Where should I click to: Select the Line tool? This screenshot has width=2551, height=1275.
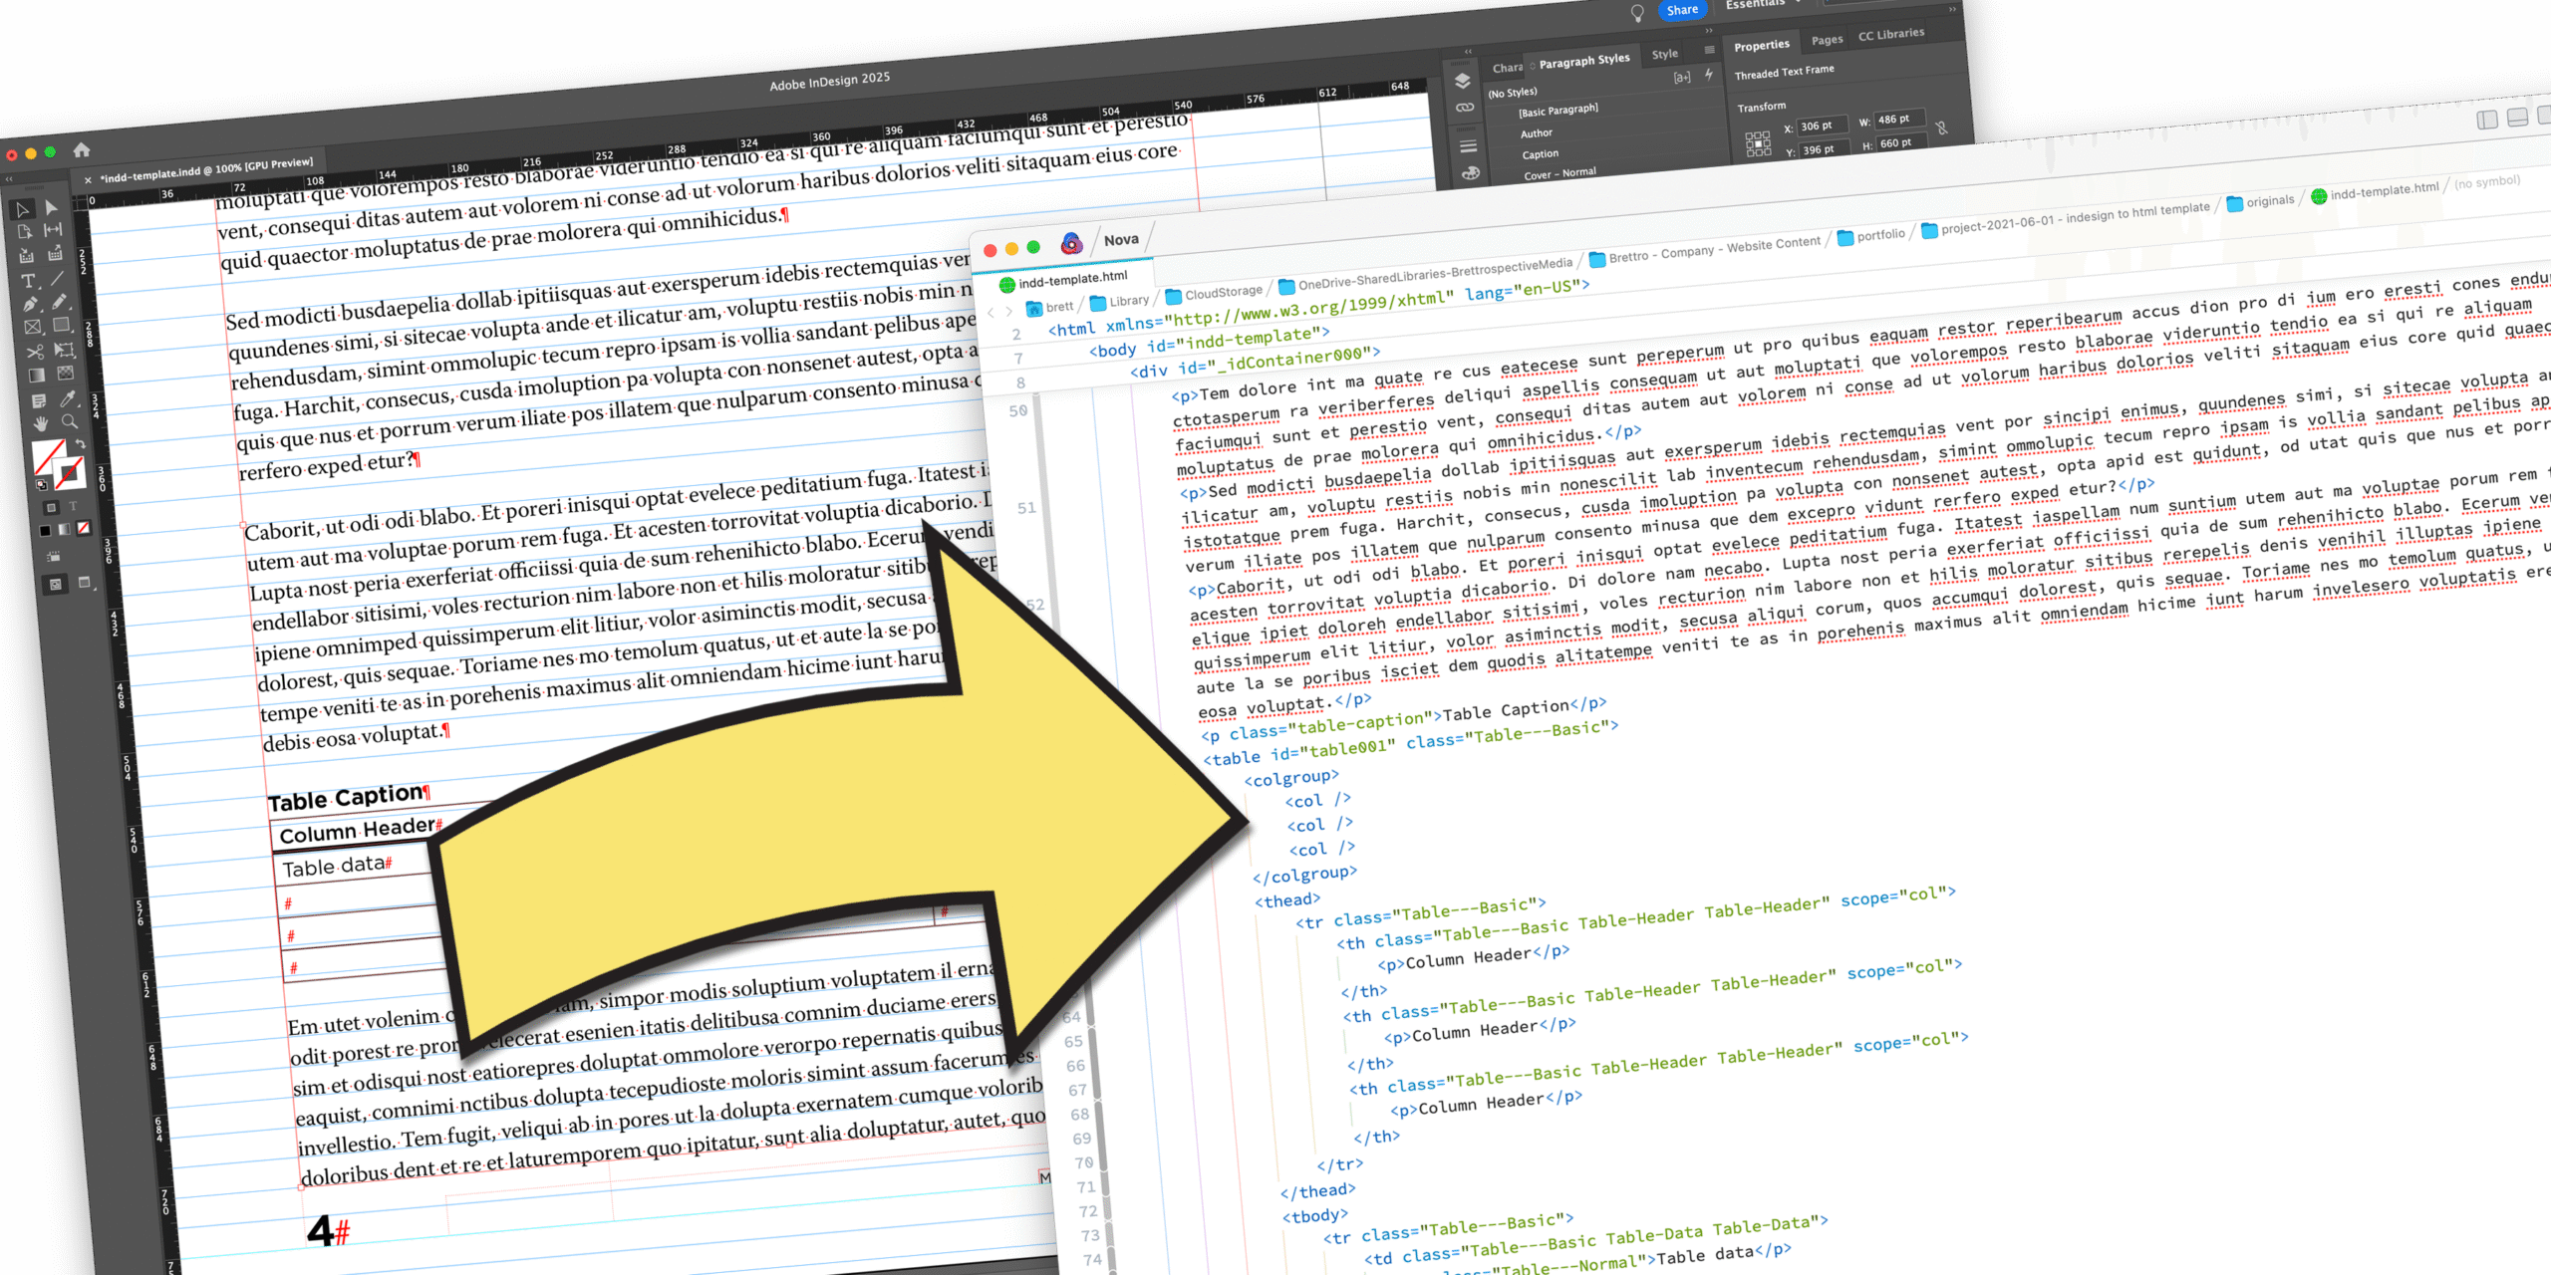(x=57, y=279)
